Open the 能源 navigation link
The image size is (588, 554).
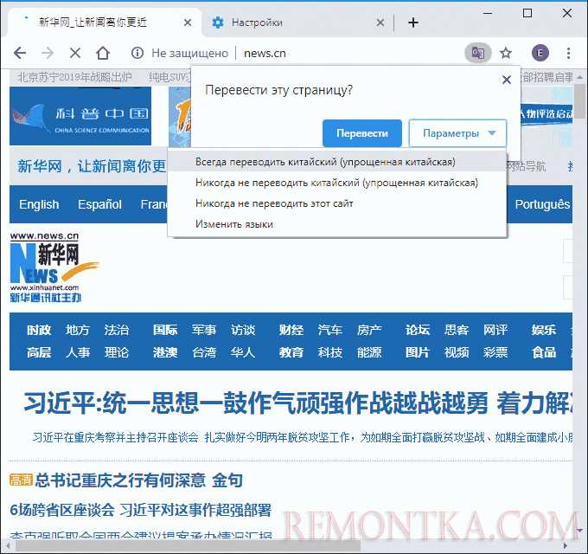click(369, 352)
